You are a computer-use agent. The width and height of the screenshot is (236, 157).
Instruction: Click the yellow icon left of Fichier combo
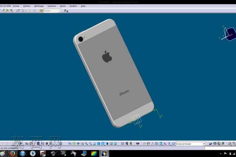coord(41,10)
